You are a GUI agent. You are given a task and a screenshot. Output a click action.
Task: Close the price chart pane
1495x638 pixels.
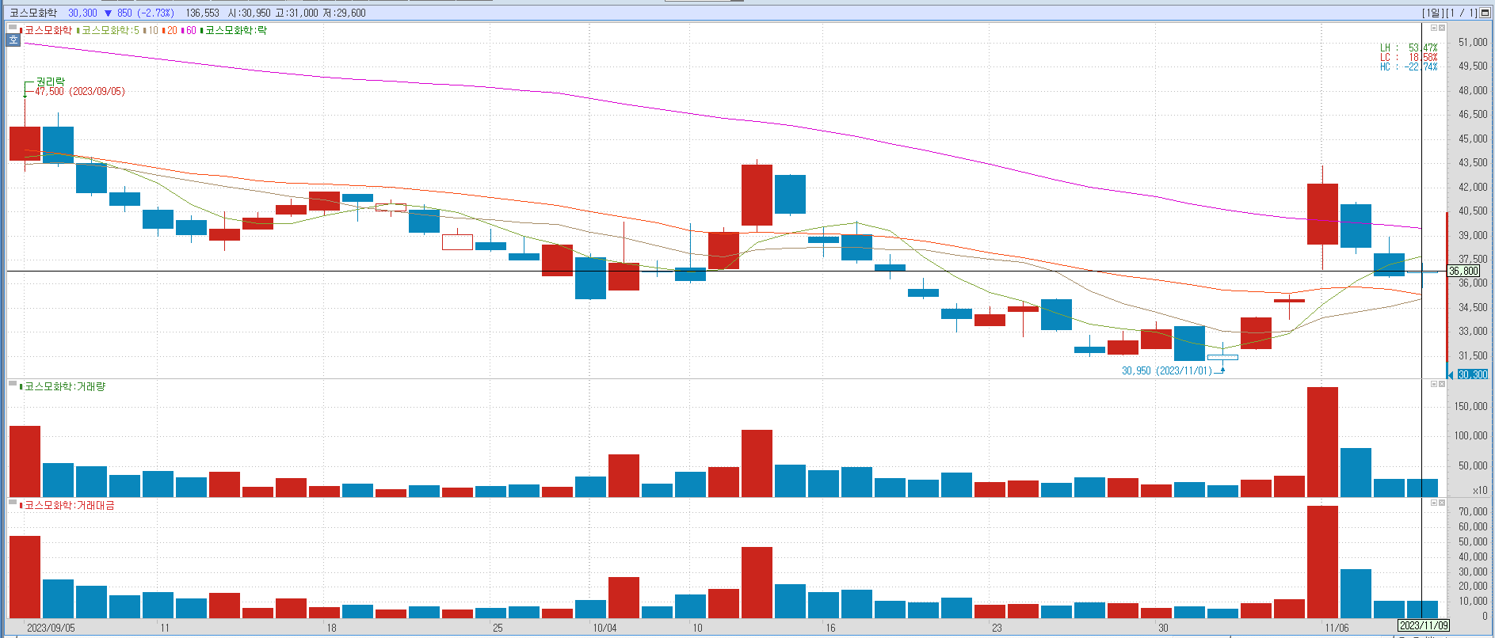click(1442, 28)
